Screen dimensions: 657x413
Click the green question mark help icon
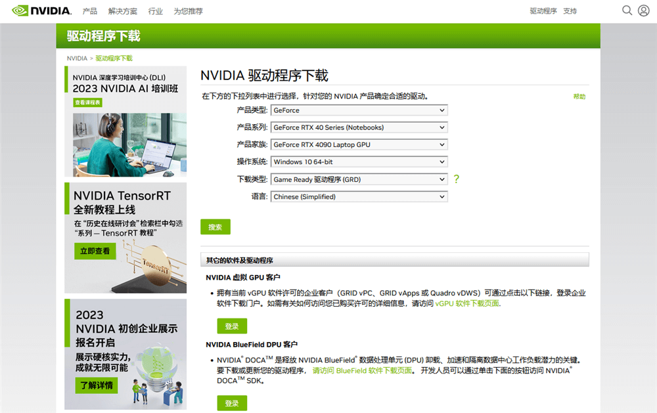pos(457,179)
